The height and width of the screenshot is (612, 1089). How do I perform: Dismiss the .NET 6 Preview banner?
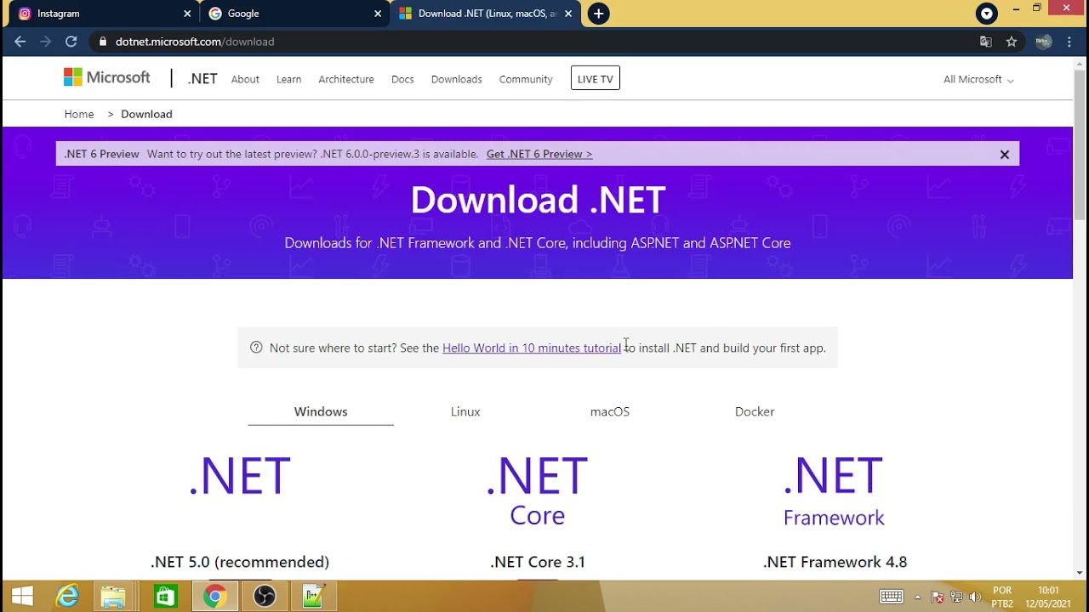coord(1005,154)
